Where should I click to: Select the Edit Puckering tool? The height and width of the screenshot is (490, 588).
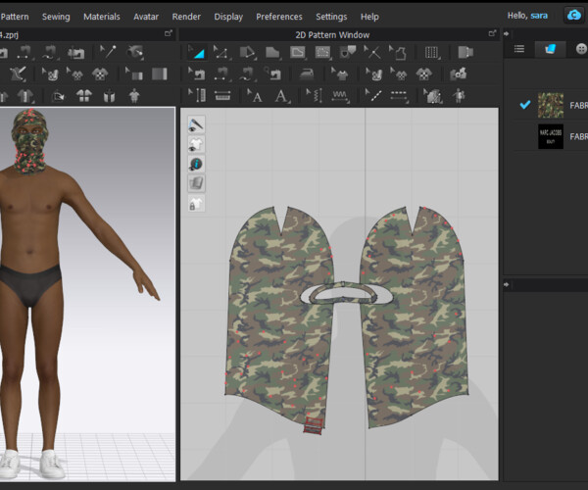(x=315, y=96)
